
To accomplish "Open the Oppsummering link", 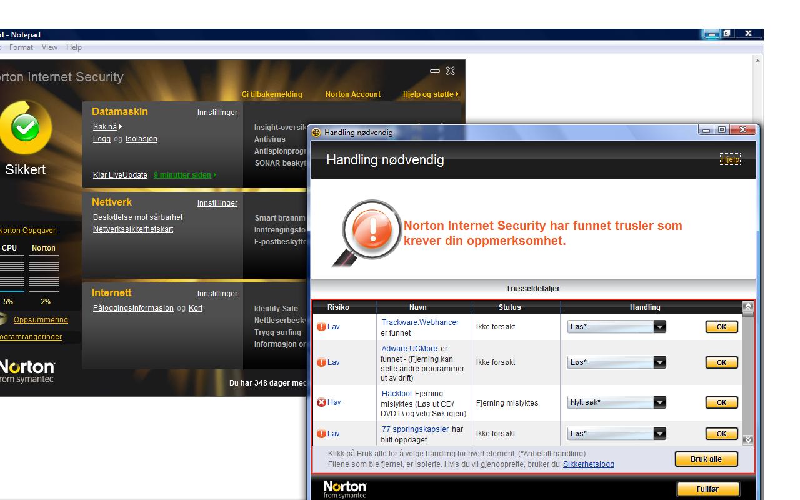I will [41, 320].
